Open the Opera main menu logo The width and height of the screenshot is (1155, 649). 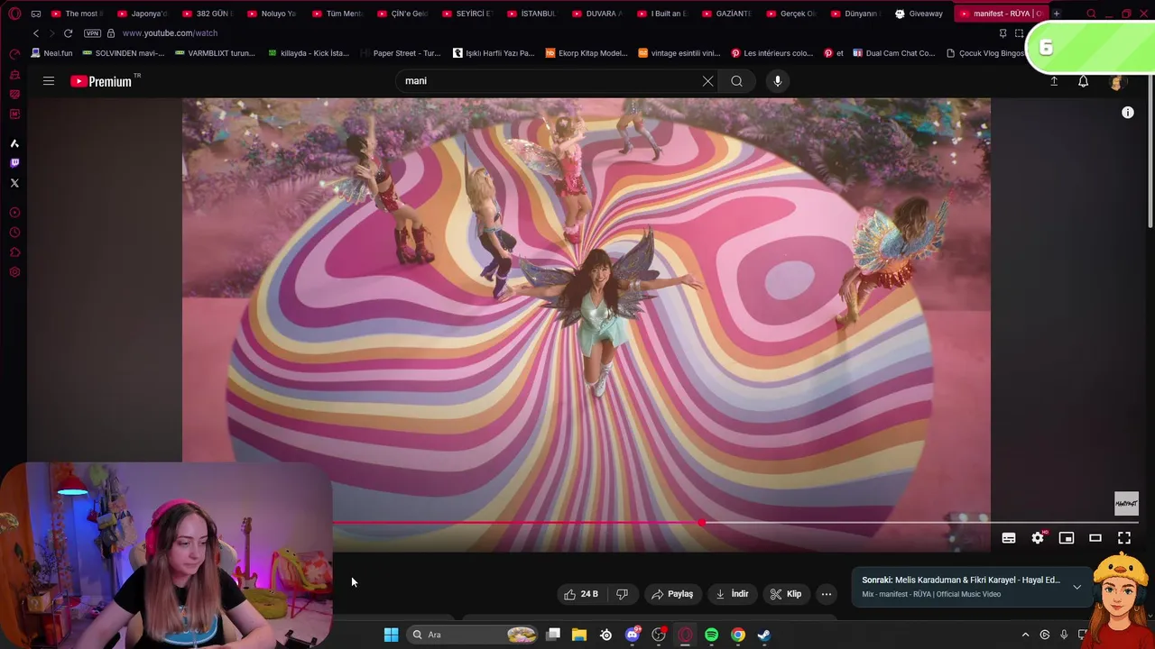point(14,14)
